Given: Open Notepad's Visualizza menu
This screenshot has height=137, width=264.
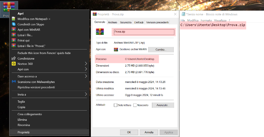Looking at the screenshot, I should click(x=220, y=20).
